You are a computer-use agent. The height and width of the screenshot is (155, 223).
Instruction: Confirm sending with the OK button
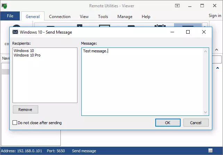(167, 123)
